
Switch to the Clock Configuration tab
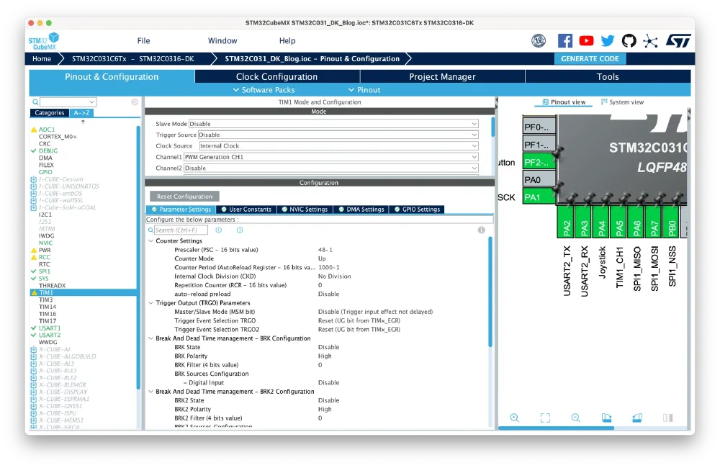tap(276, 77)
